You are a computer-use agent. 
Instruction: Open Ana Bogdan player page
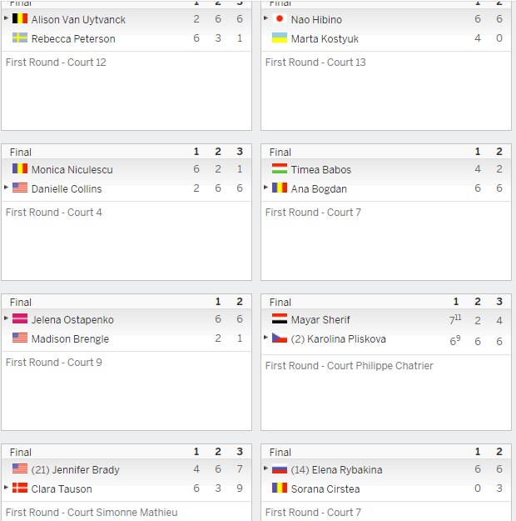(x=319, y=188)
